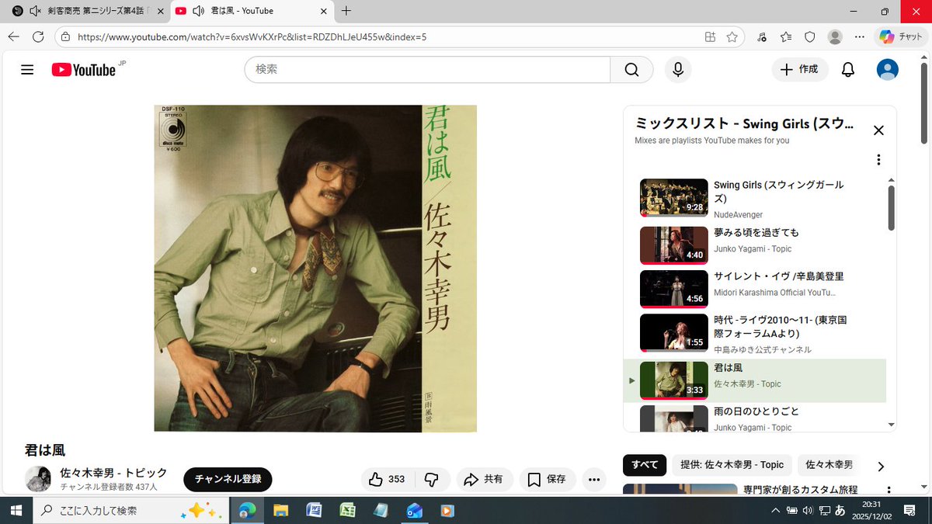Click the magnifier search button
Screen dimensions: 932x524
(631, 70)
